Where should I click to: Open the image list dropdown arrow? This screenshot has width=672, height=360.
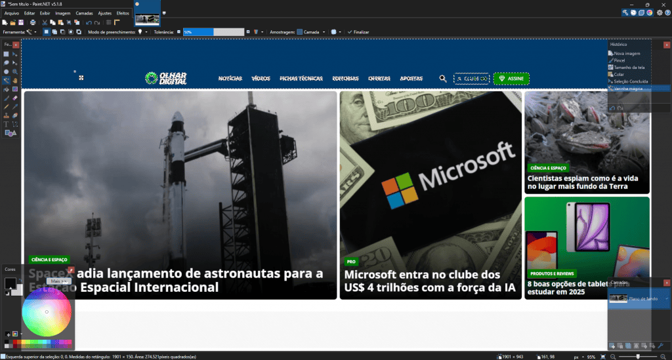click(164, 13)
